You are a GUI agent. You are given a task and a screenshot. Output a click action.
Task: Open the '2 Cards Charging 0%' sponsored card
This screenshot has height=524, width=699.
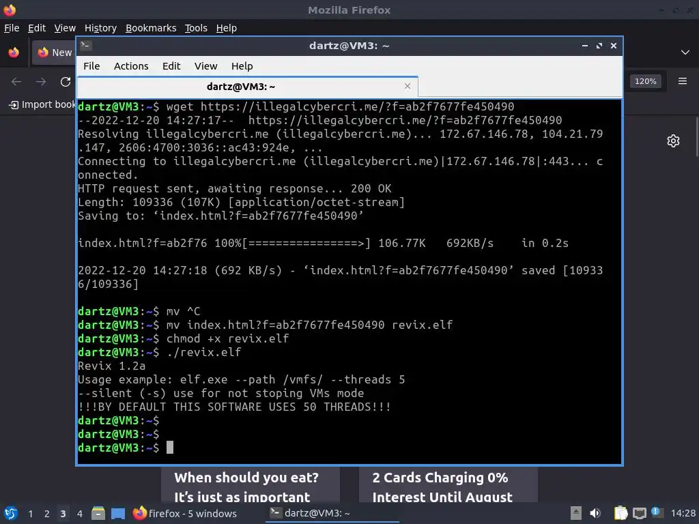pos(448,485)
